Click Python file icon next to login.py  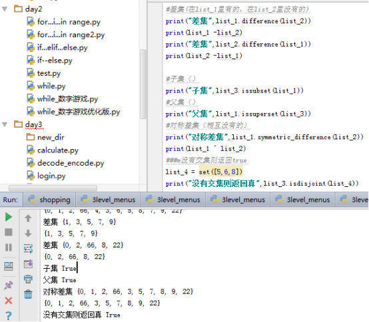(31, 176)
